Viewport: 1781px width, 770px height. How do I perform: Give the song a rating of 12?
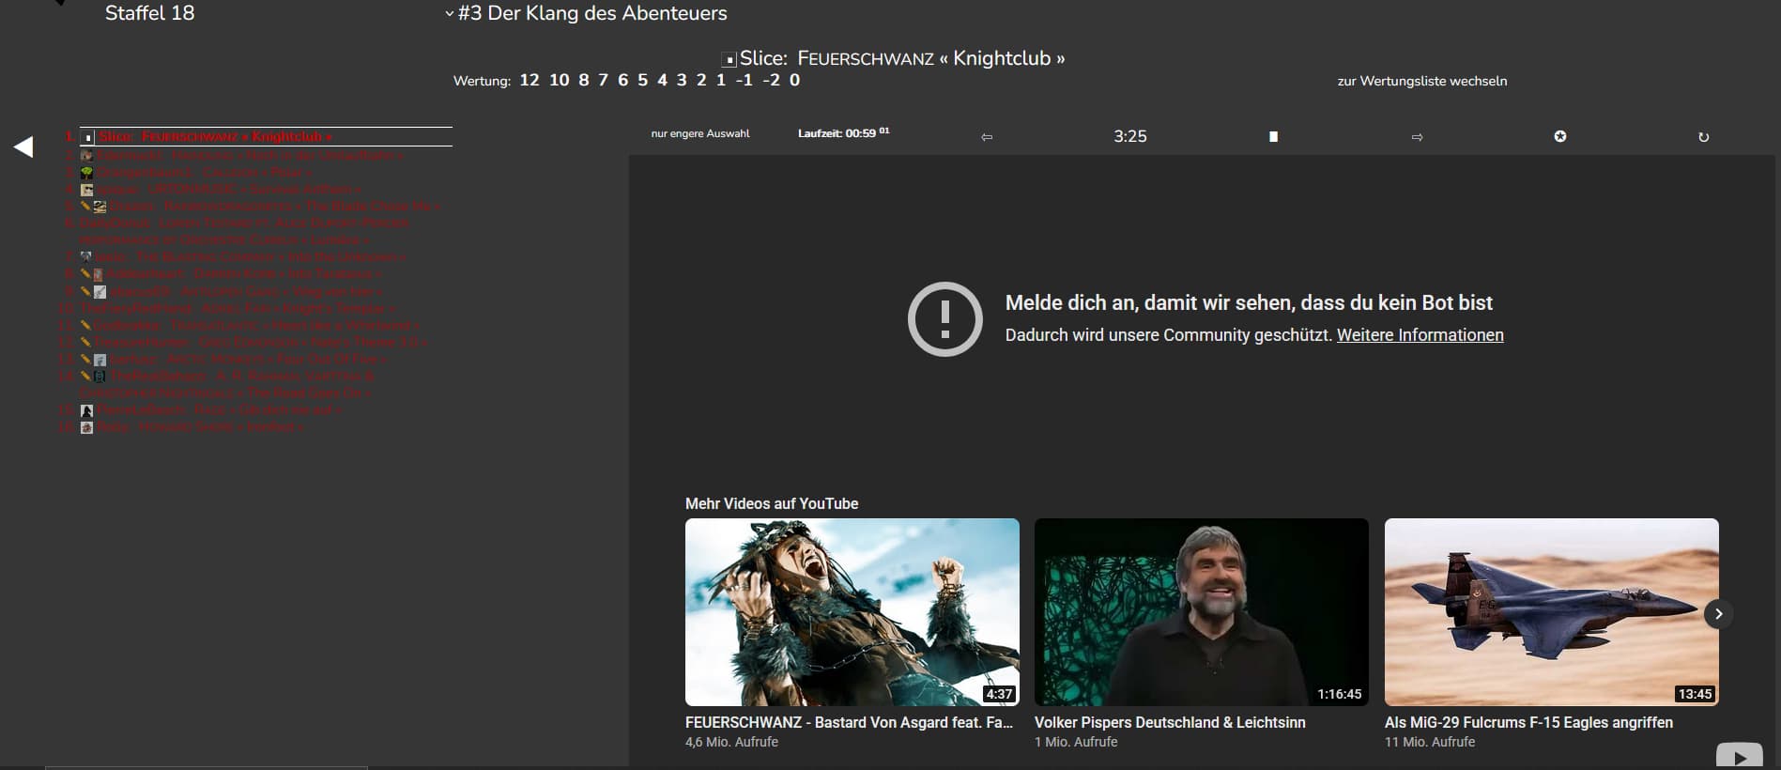click(530, 81)
